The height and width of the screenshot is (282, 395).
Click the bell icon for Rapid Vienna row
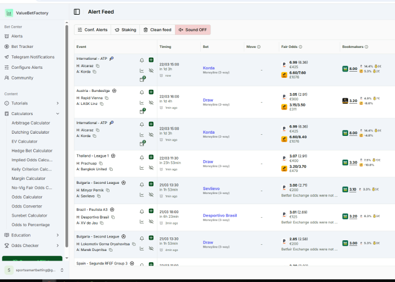(142, 92)
